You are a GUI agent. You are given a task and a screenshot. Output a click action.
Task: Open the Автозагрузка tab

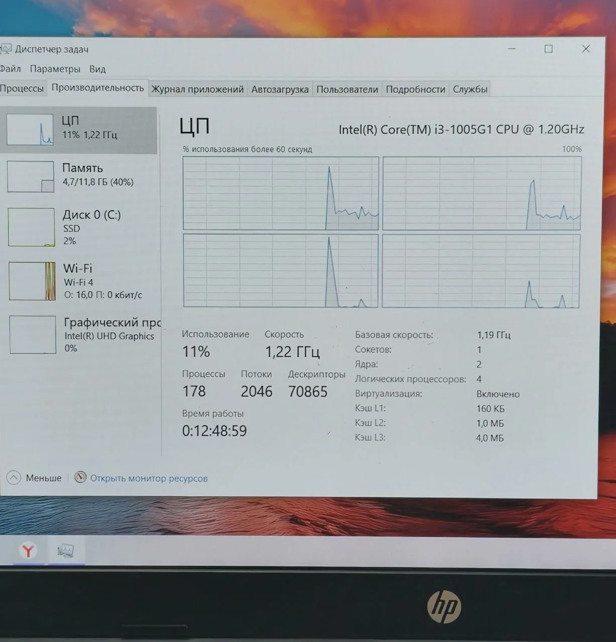pyautogui.click(x=280, y=89)
